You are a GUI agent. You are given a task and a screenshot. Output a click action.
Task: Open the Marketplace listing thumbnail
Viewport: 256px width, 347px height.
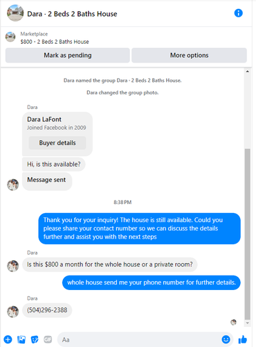(x=10, y=37)
